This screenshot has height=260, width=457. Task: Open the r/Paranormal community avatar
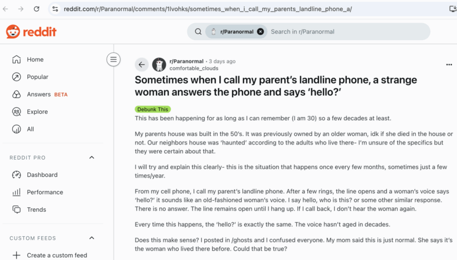(x=159, y=64)
